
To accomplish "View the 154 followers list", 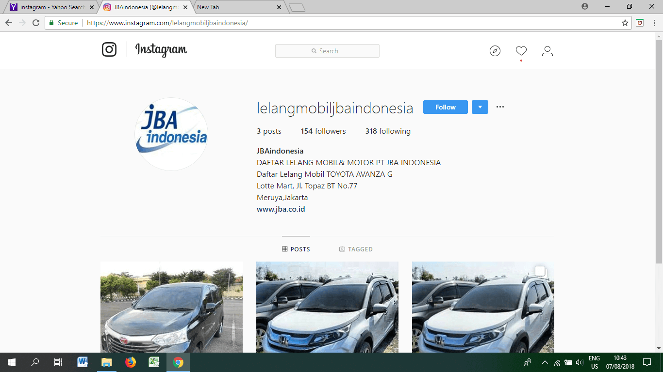I will [x=323, y=131].
